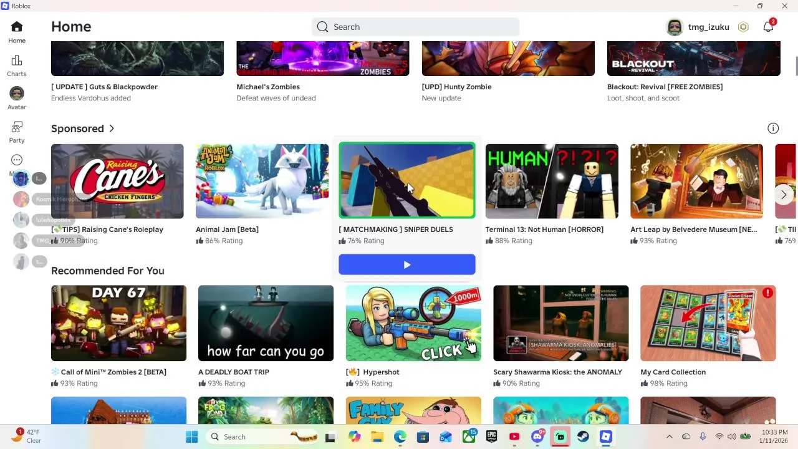Screen dimensions: 798x449
Task: Click the Roblox taskbar icon
Action: coord(605,437)
